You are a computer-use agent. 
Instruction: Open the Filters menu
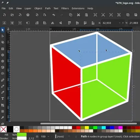[x=65, y=8]
